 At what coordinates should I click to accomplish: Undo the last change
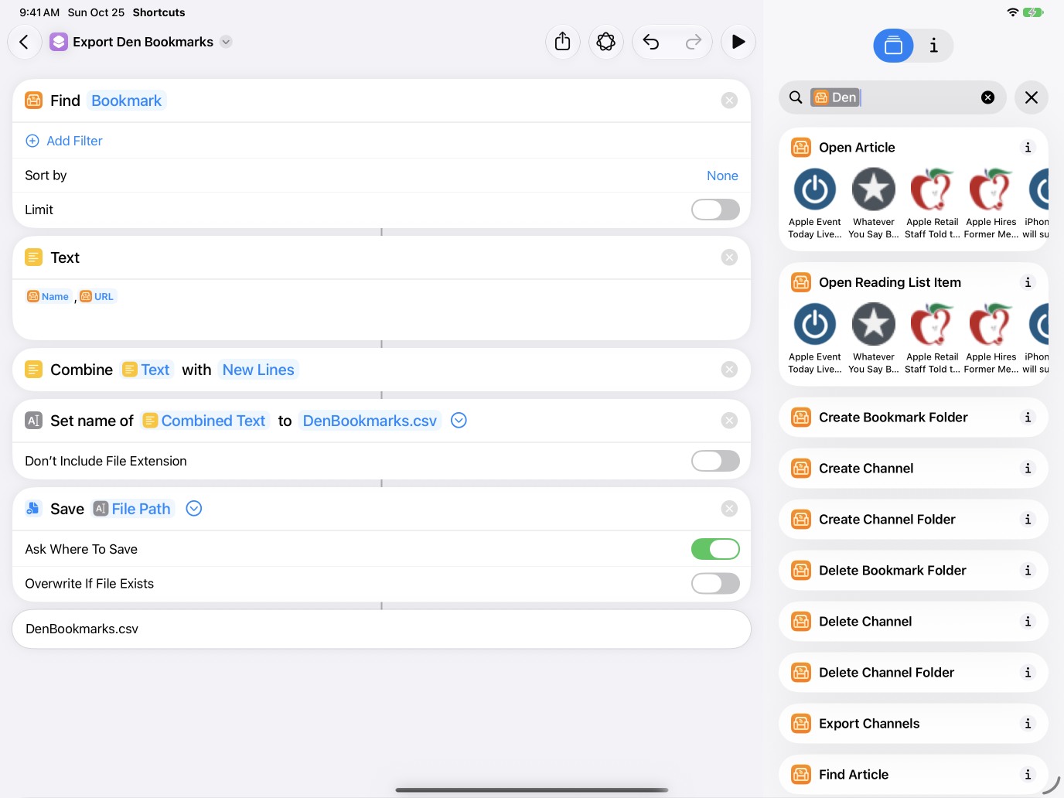click(x=651, y=42)
